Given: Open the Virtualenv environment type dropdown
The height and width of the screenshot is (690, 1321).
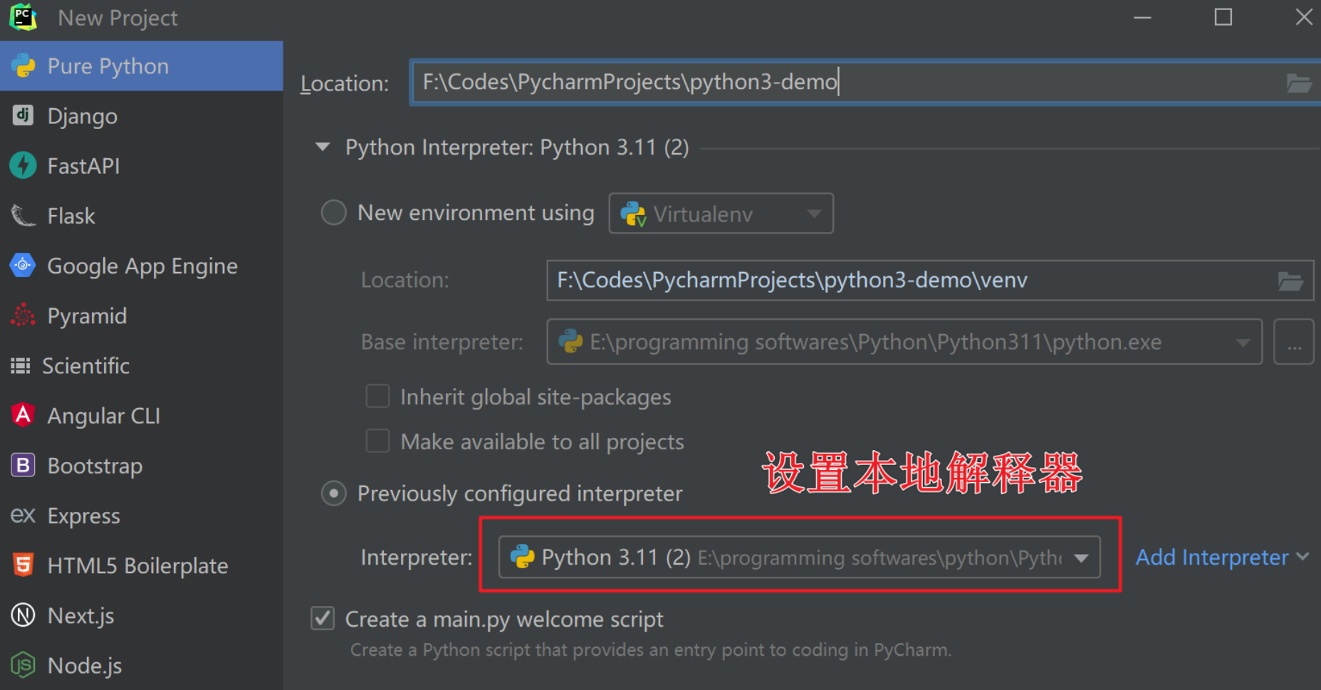Looking at the screenshot, I should 721,213.
